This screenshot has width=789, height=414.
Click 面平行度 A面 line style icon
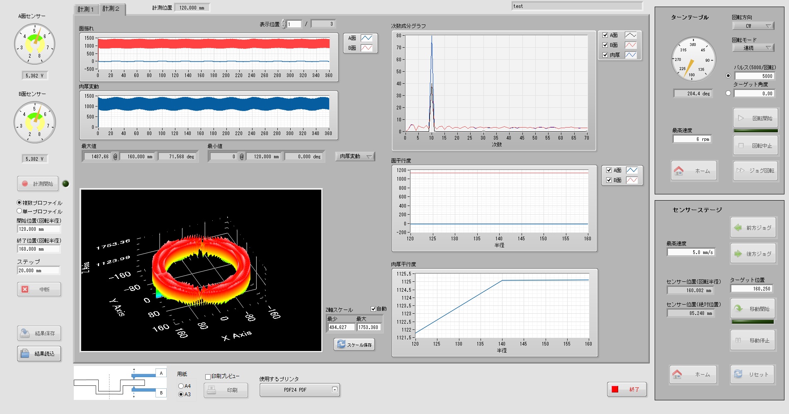[x=632, y=170]
